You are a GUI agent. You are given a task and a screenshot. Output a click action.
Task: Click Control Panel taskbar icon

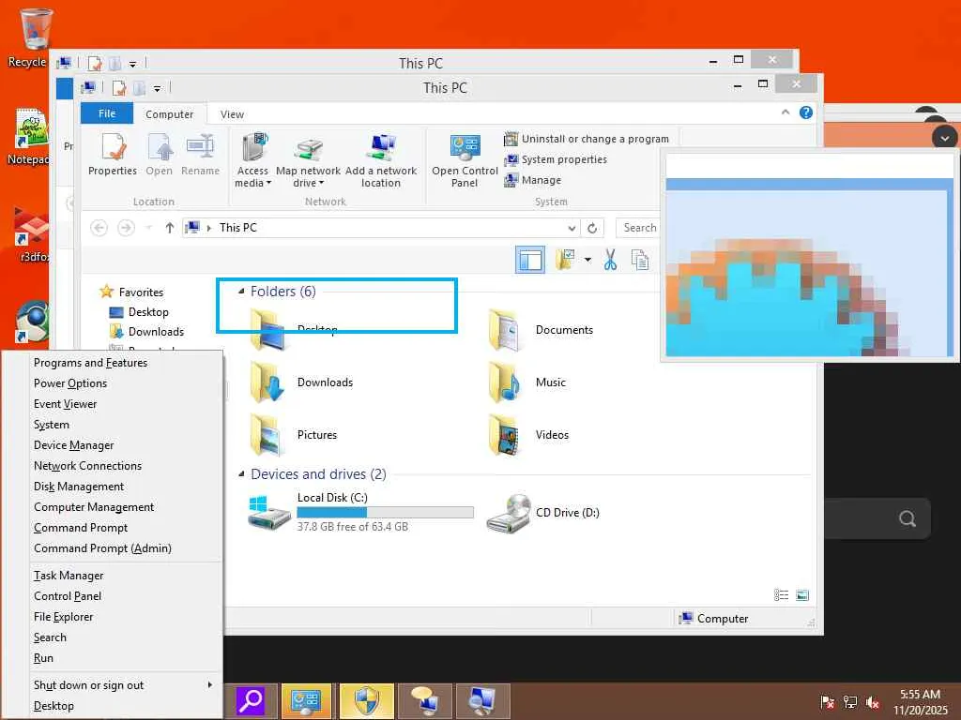(x=306, y=701)
